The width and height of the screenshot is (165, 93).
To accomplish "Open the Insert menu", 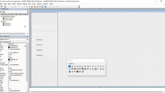I will 14,4.
